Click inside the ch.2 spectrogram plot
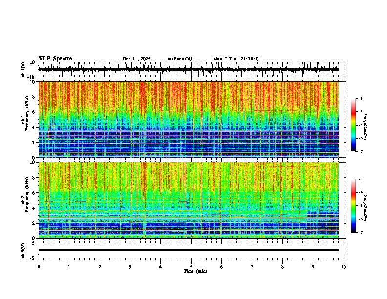The image size is (387, 299). click(189, 200)
